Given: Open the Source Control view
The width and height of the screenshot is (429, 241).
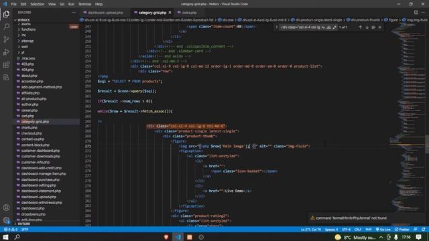Looking at the screenshot, I should [x=6, y=39].
